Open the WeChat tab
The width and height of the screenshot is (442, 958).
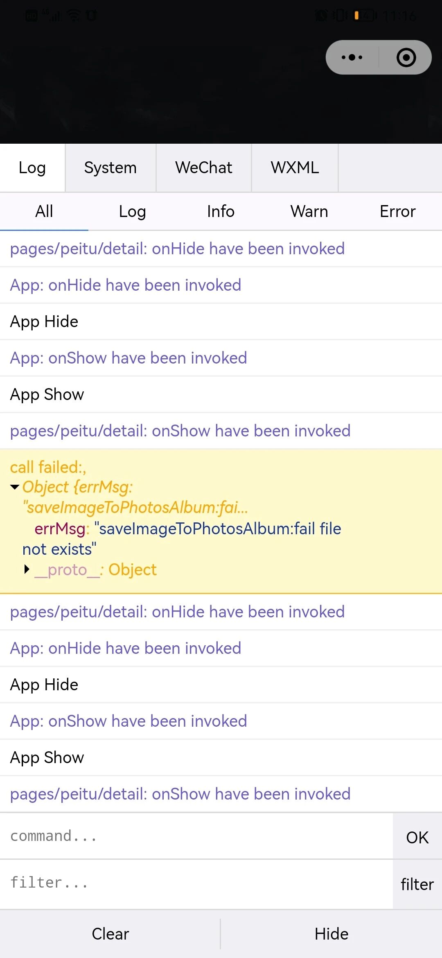click(x=204, y=167)
